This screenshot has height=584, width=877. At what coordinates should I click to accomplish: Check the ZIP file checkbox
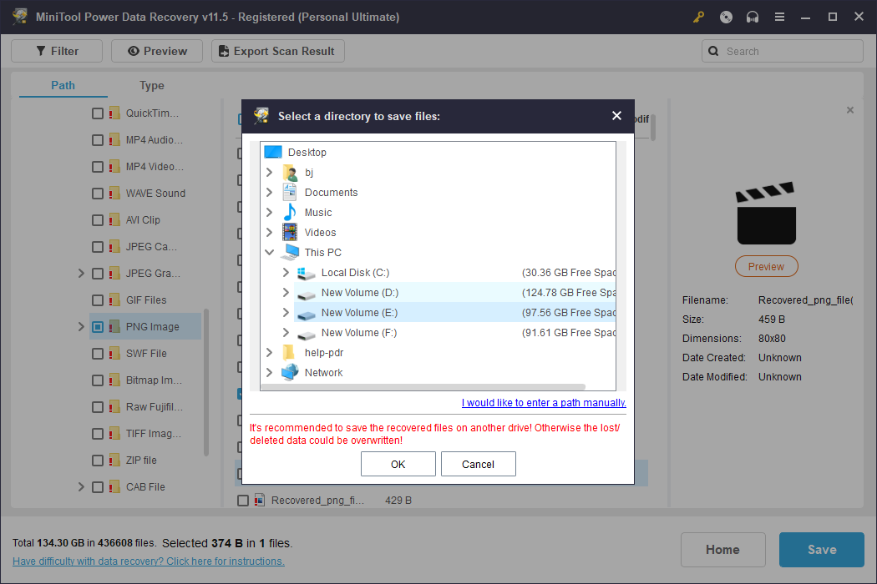coord(98,461)
